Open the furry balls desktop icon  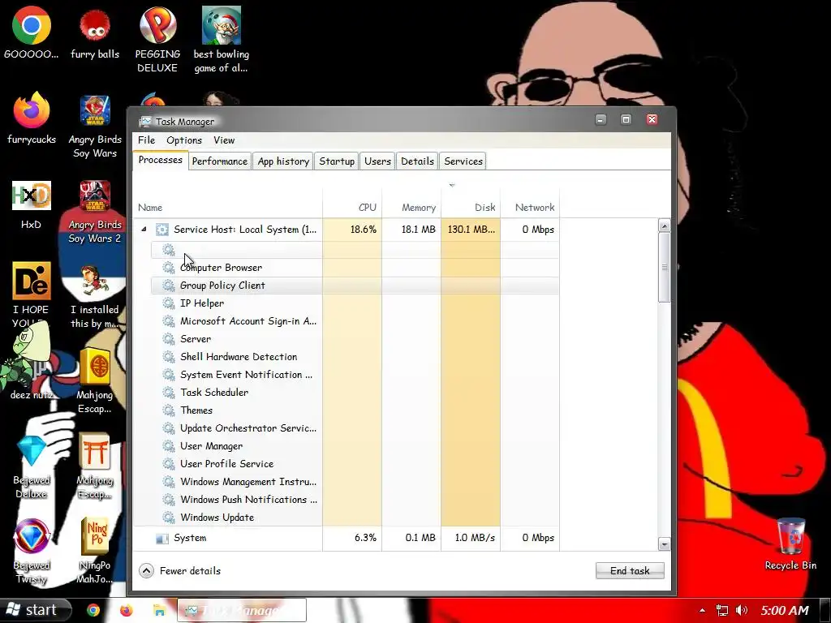(95, 32)
